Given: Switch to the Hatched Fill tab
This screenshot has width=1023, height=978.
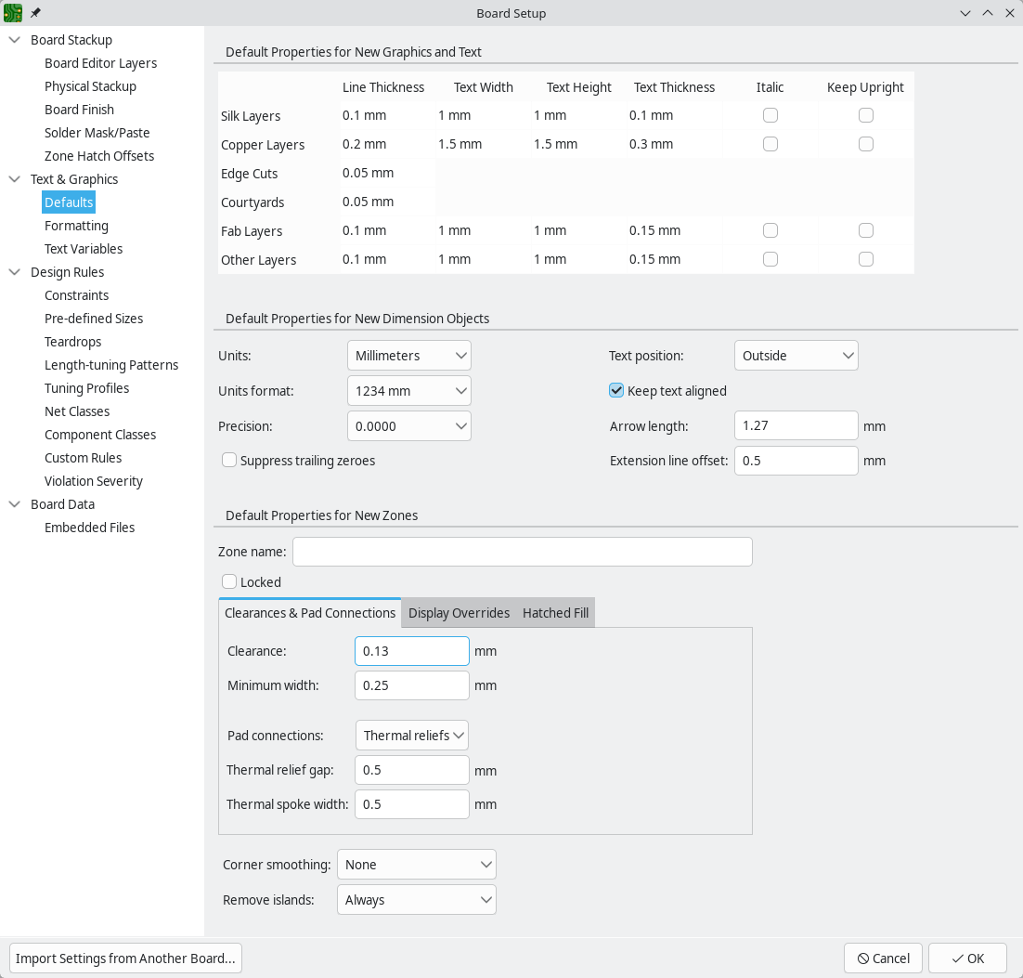Looking at the screenshot, I should [x=555, y=612].
